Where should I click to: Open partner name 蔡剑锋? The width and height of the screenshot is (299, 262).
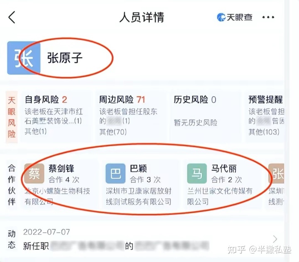(61, 168)
